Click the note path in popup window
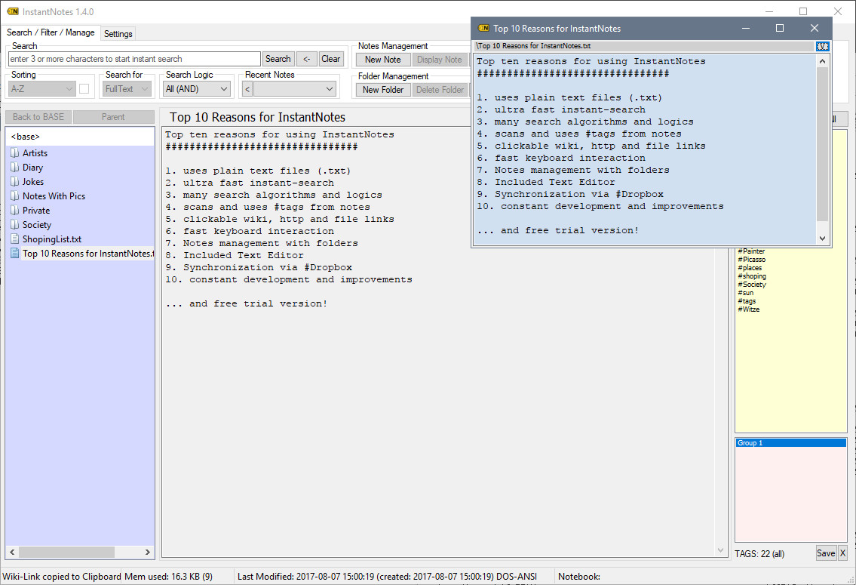Image resolution: width=856 pixels, height=585 pixels. click(533, 46)
